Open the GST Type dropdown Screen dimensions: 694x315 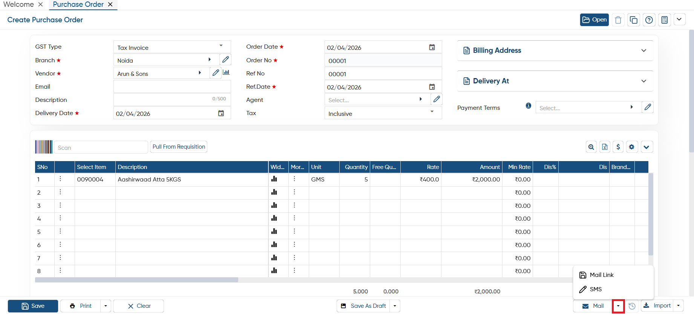172,47
